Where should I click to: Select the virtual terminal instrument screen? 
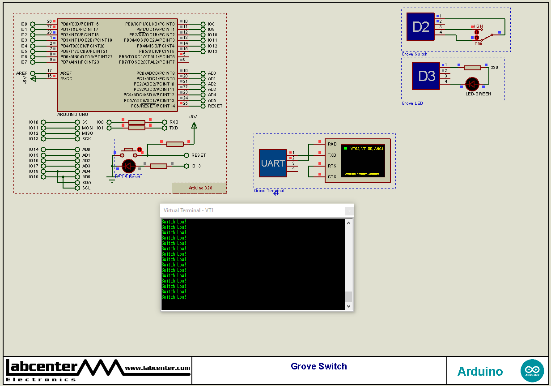[x=363, y=160]
